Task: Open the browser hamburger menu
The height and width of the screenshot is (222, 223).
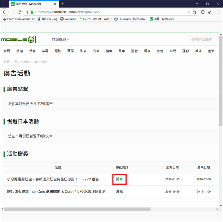Action: [219, 12]
